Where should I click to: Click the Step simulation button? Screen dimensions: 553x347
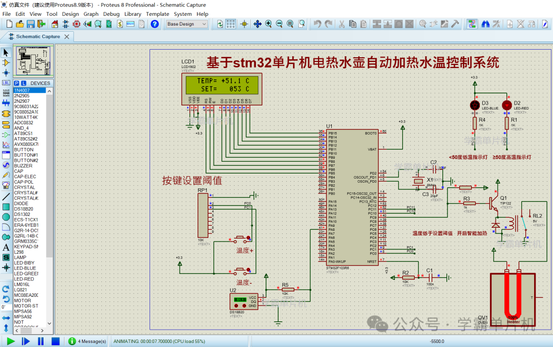click(x=26, y=341)
